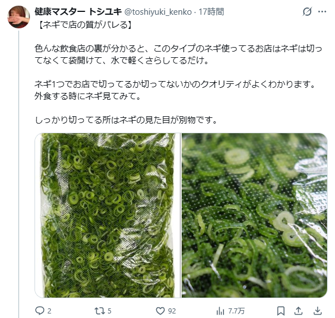Open the 17時間 timestamp link
The height and width of the screenshot is (318, 335).
pyautogui.click(x=211, y=11)
